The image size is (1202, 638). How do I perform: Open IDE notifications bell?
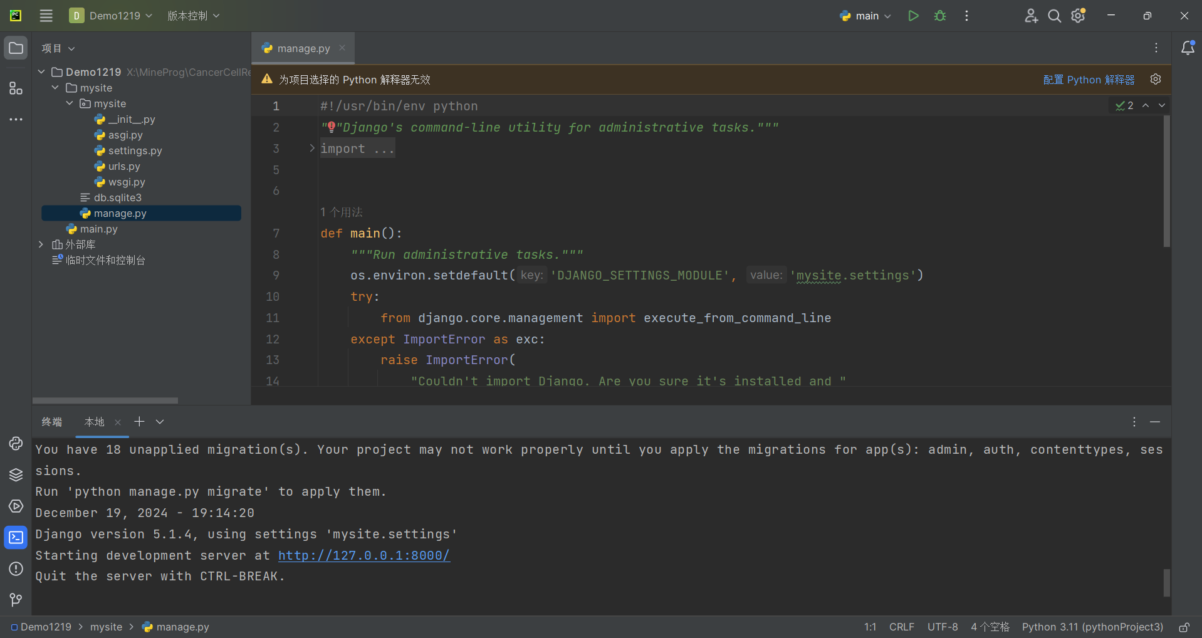pos(1187,48)
